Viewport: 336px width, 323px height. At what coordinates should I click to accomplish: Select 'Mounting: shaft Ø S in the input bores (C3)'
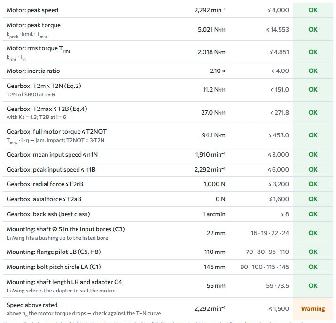point(66,229)
